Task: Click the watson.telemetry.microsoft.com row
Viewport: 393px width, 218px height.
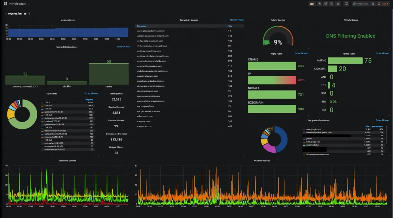Action: click(189, 36)
